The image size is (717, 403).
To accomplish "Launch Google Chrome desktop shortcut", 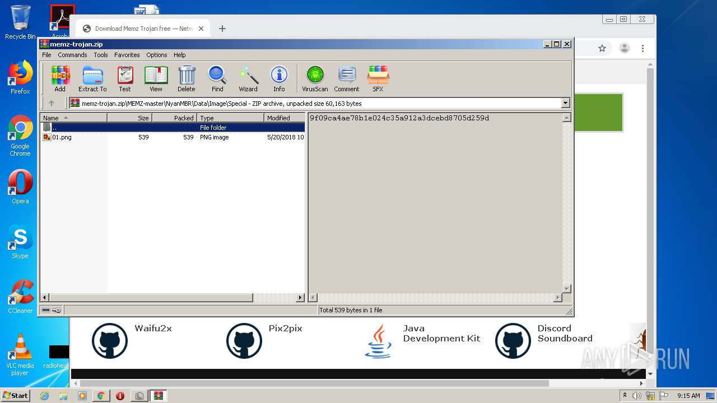I will [20, 136].
